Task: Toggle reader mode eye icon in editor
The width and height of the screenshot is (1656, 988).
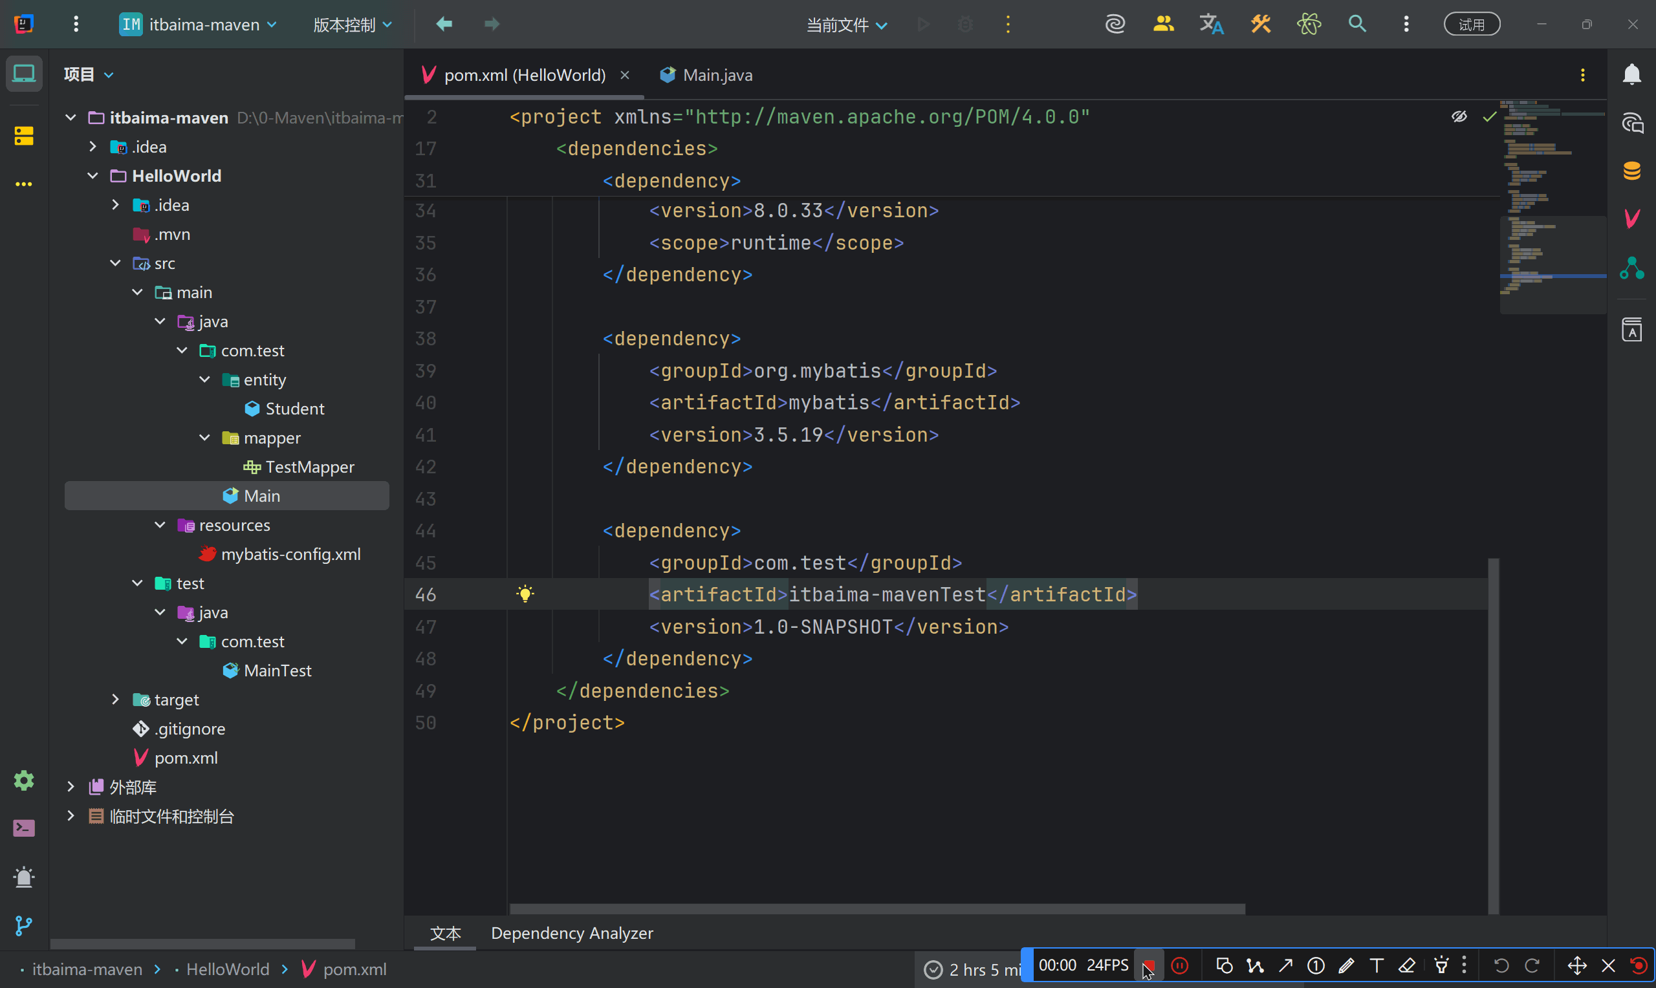Action: (1459, 117)
